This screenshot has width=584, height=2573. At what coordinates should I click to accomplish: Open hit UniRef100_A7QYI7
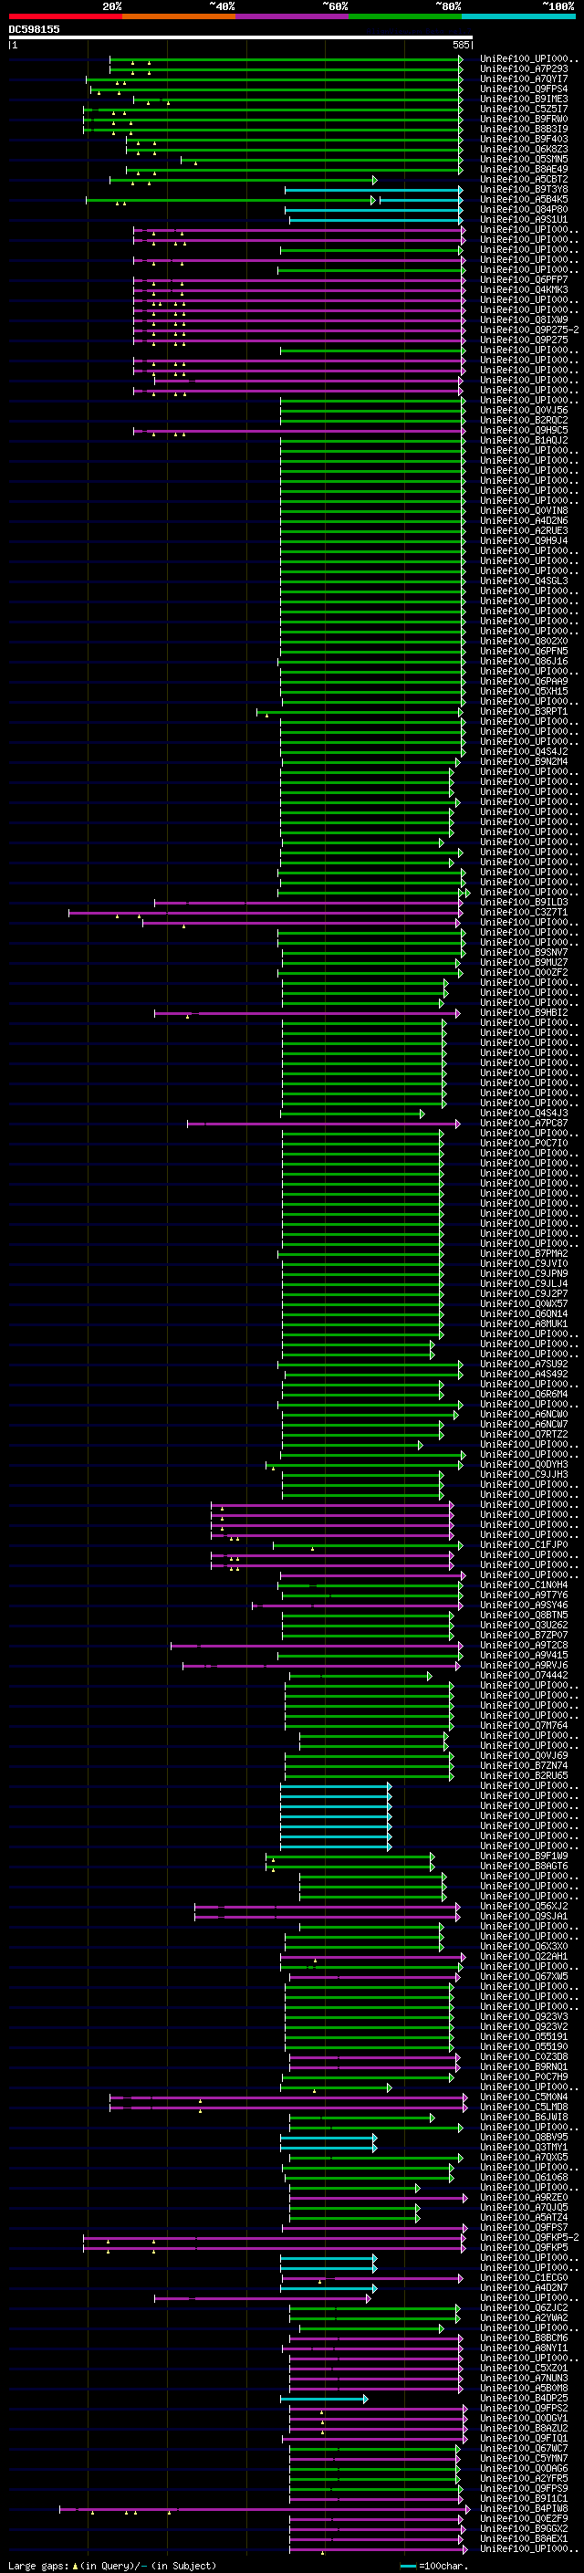(524, 78)
